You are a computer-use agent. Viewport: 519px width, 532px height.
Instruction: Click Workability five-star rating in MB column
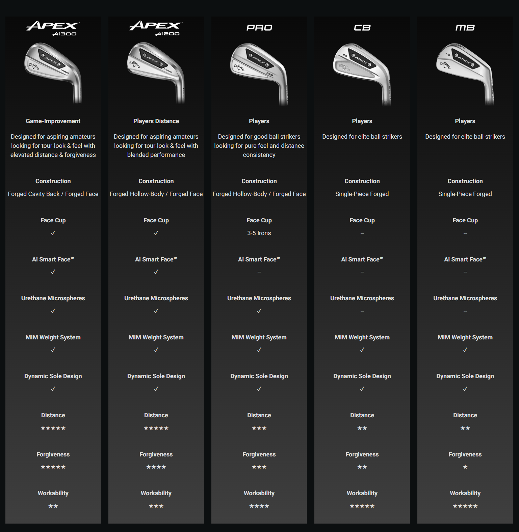[465, 506]
